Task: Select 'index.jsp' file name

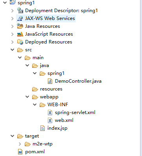Action: (57, 128)
